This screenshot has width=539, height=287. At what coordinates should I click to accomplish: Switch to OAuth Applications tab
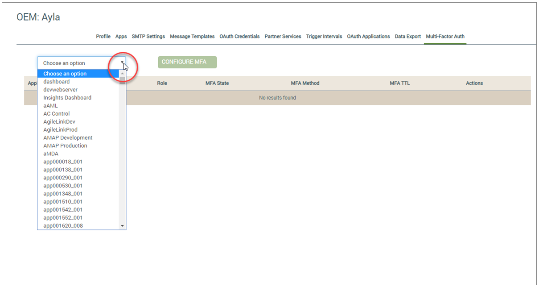[x=368, y=37]
